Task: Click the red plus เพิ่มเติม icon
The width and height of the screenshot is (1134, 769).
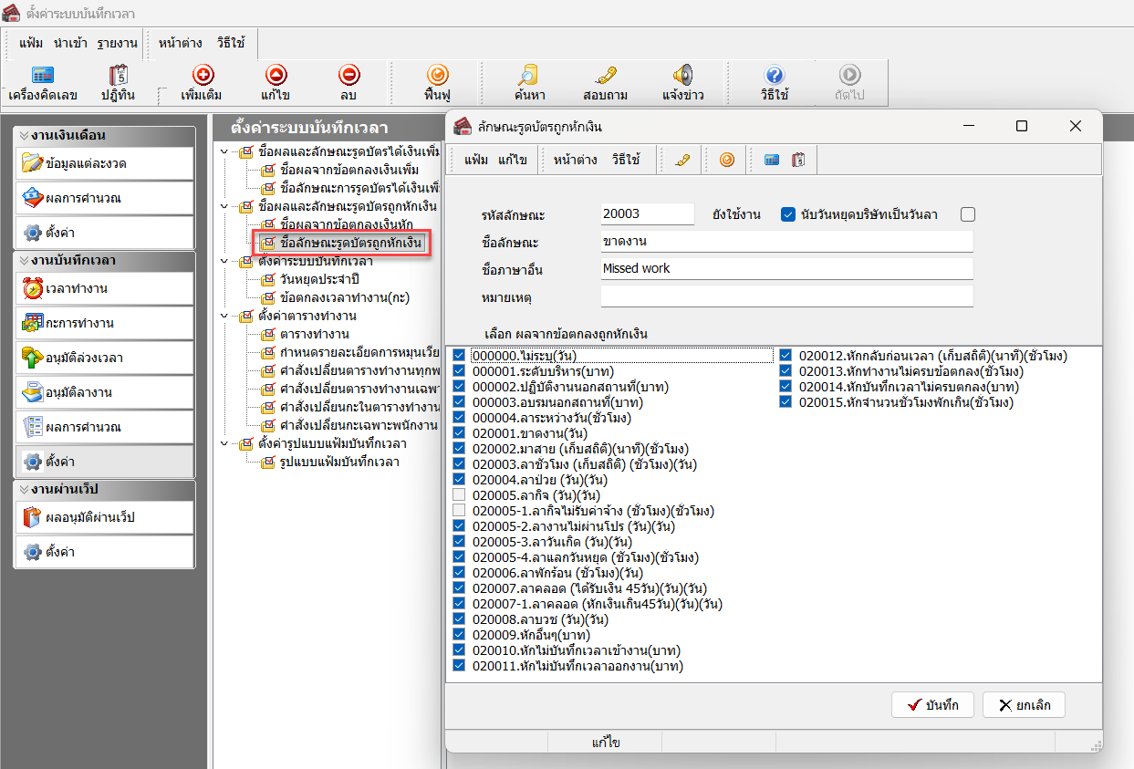Action: click(202, 77)
